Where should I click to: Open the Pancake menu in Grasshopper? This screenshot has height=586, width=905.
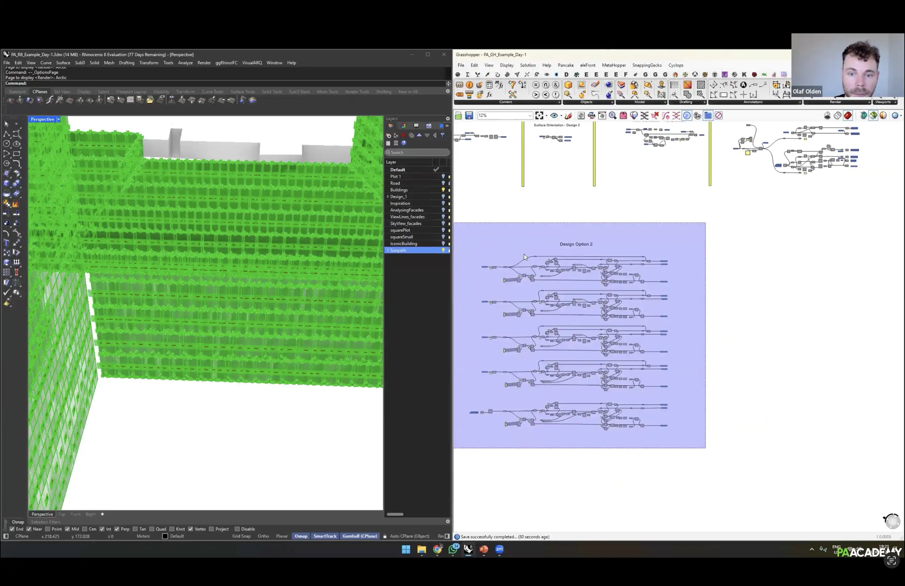click(x=566, y=65)
